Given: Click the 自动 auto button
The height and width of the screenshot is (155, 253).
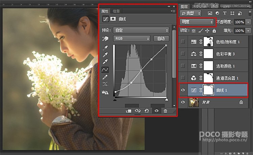Looking at the screenshot, I should point(161,38).
